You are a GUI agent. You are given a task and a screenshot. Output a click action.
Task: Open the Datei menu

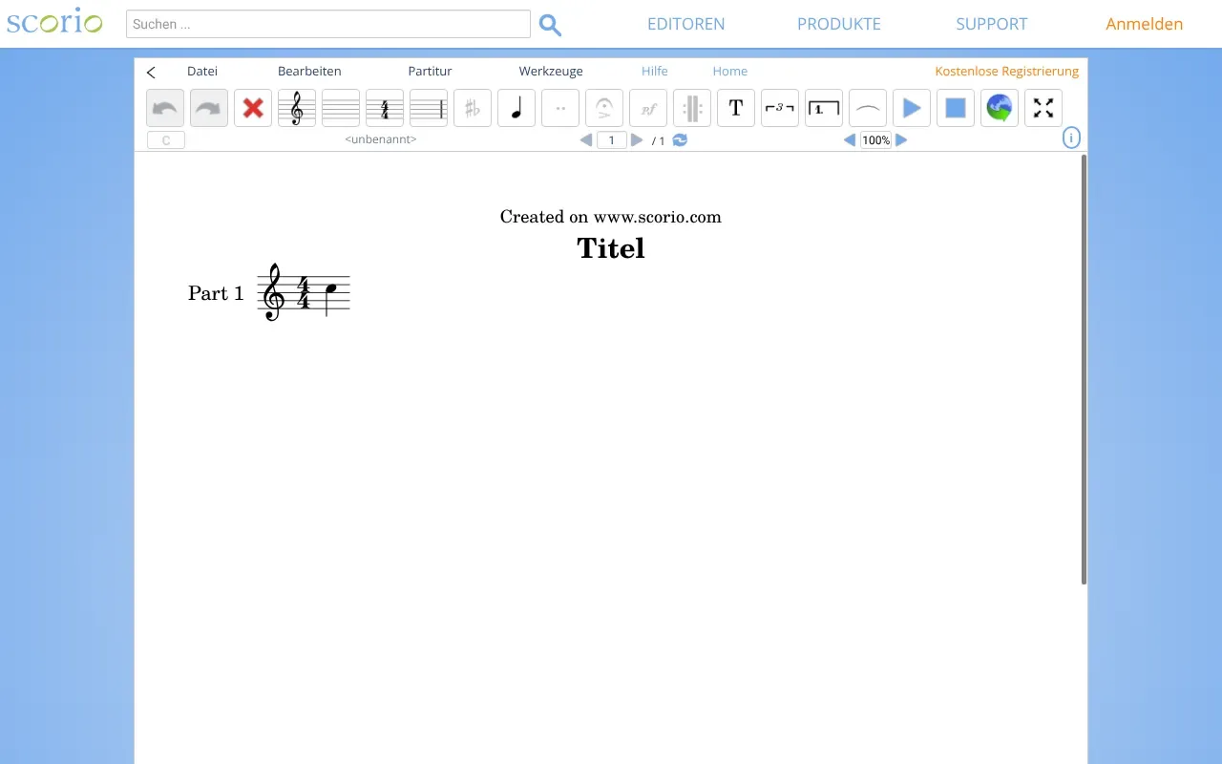click(202, 72)
